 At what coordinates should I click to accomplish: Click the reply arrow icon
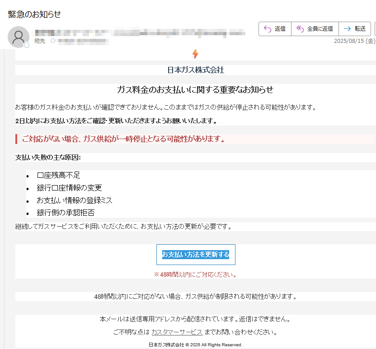click(268, 29)
